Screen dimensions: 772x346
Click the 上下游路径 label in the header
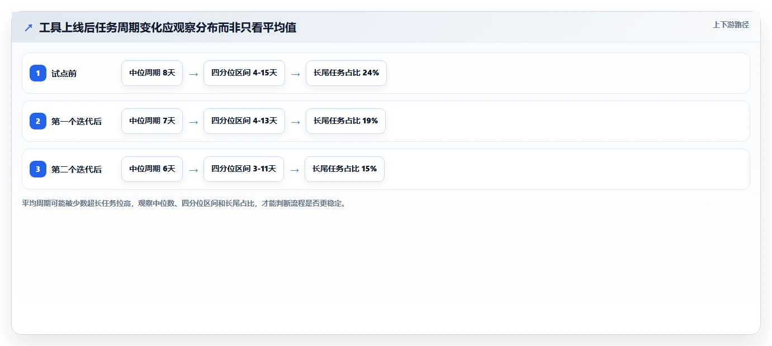731,25
